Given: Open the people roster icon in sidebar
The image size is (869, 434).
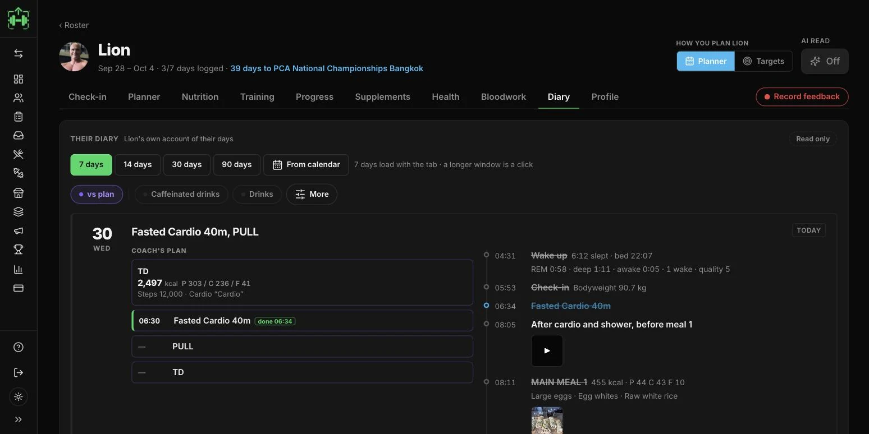Looking at the screenshot, I should click(x=19, y=98).
